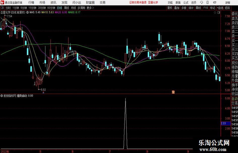Open the 交易 menu
This screenshot has width=238, height=153.
click(x=103, y=3)
